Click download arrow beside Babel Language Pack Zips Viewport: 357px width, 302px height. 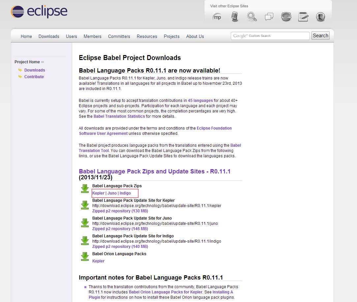85,189
